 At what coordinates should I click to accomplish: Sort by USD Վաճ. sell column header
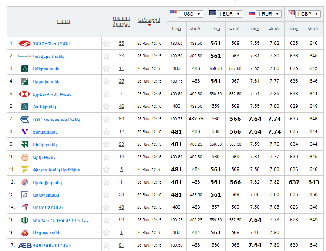pyautogui.click(x=196, y=29)
